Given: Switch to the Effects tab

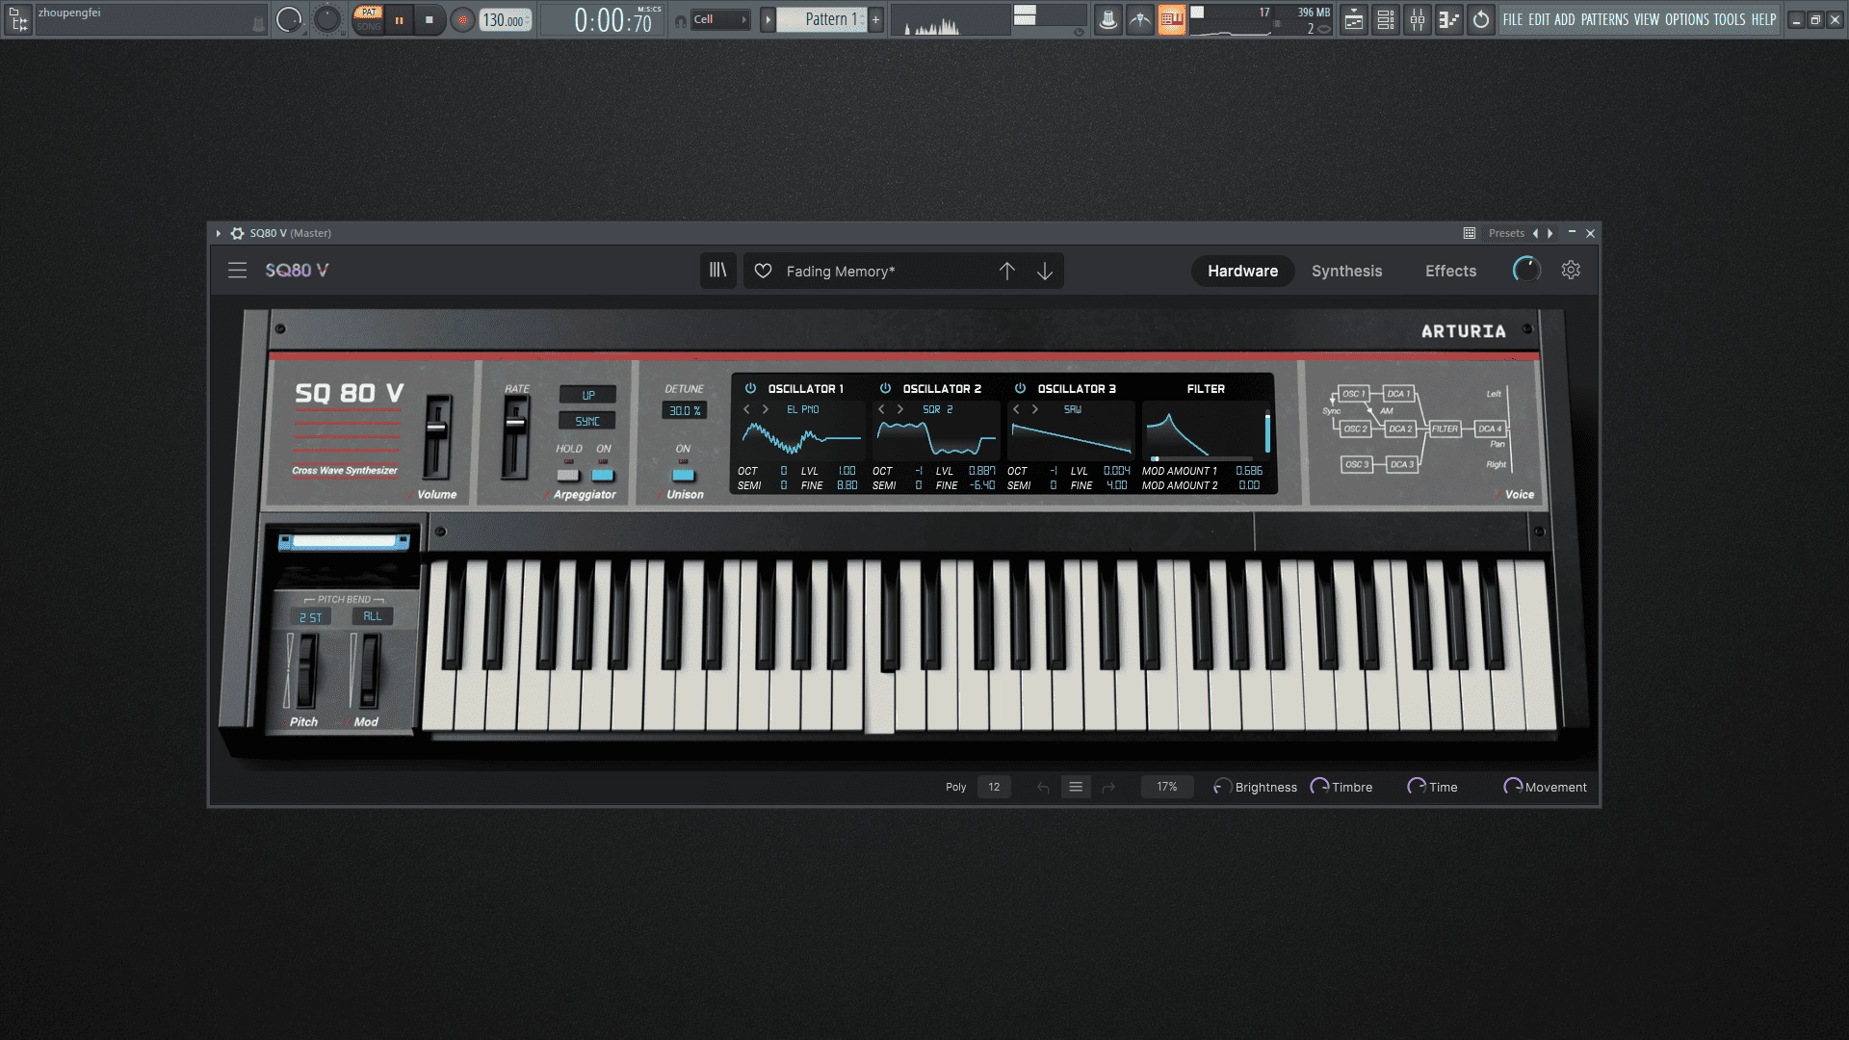Looking at the screenshot, I should 1450,272.
